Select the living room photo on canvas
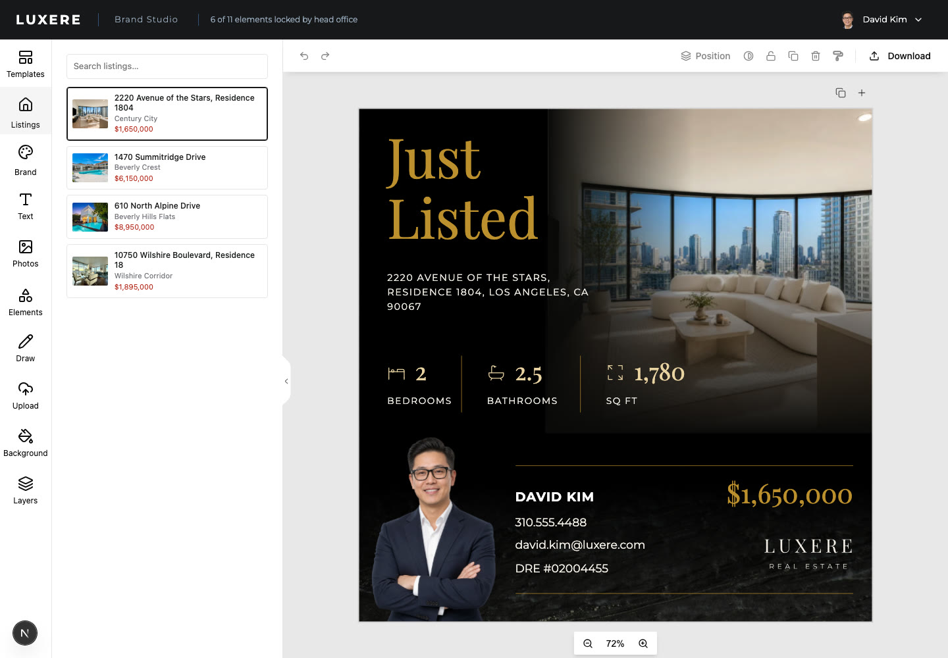This screenshot has height=658, width=948. tap(710, 270)
